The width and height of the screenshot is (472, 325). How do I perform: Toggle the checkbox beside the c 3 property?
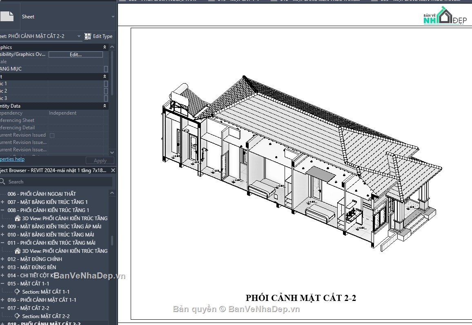click(105, 98)
